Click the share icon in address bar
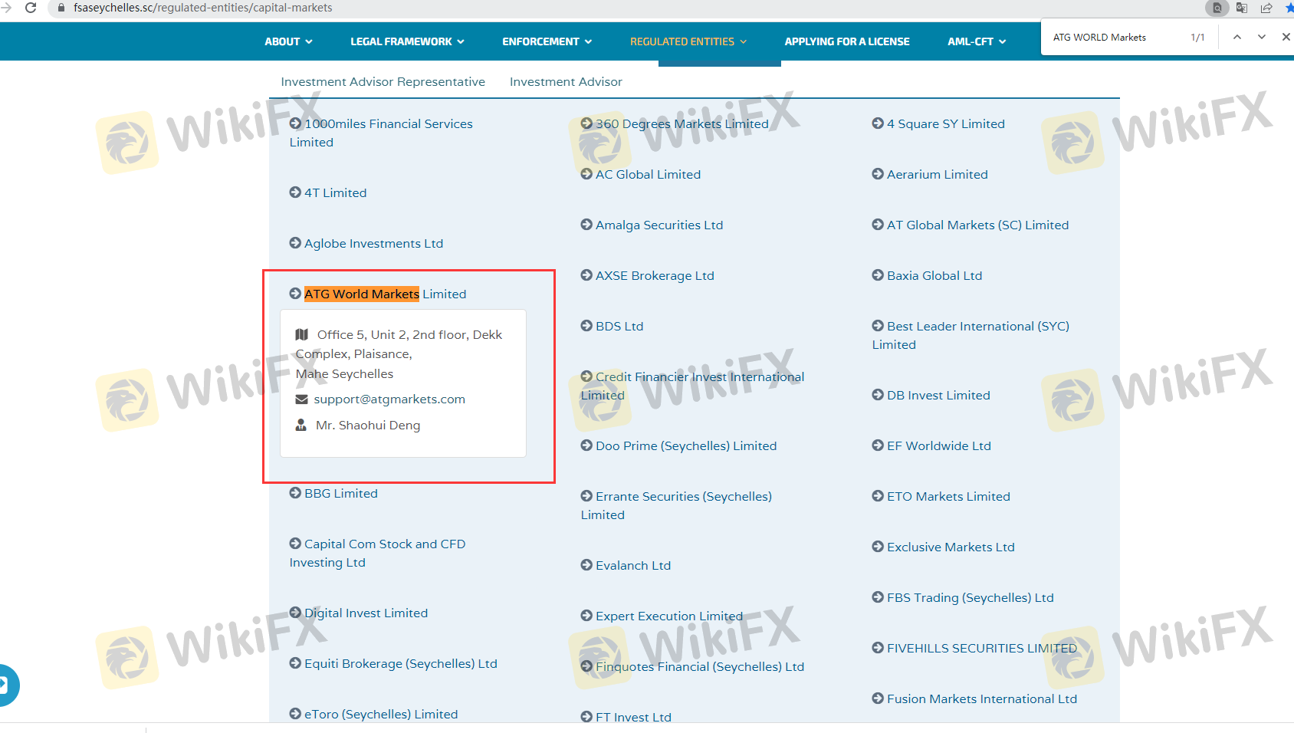 pyautogui.click(x=1266, y=8)
